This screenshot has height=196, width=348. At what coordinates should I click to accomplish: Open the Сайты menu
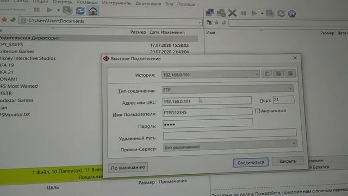point(21,1)
